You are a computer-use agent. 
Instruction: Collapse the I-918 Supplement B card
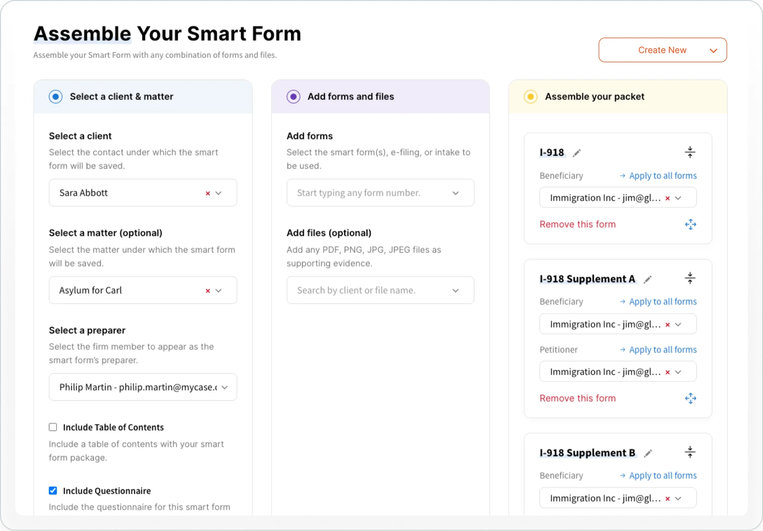[690, 452]
